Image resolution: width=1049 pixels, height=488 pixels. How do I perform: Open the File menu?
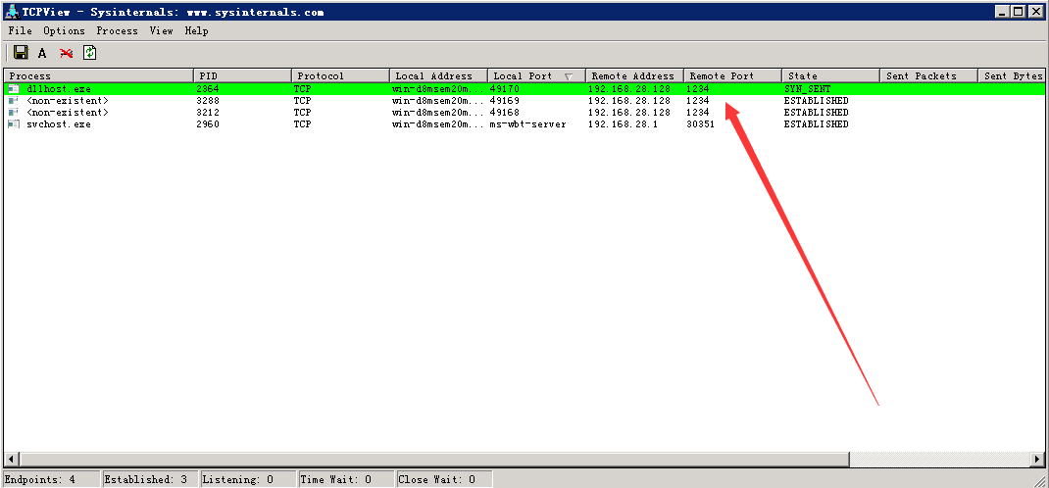click(20, 31)
